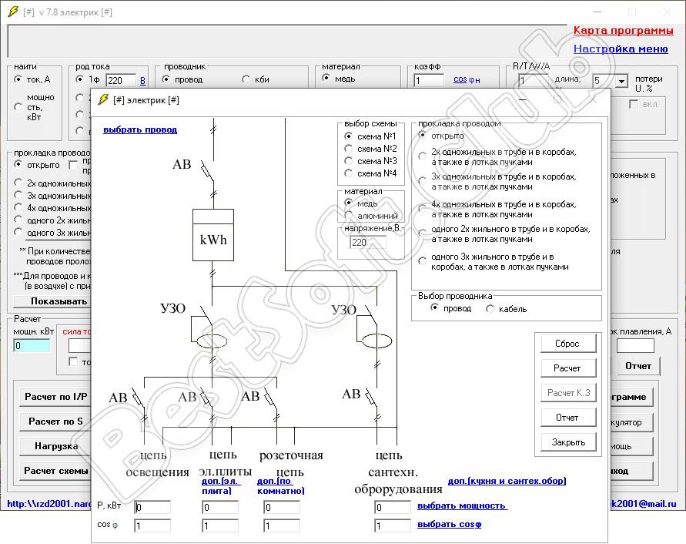Click the kWh meter symbol in schematic
This screenshot has height=544, width=686.
(x=212, y=239)
